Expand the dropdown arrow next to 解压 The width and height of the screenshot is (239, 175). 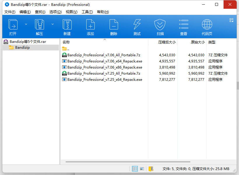pos(52,24)
